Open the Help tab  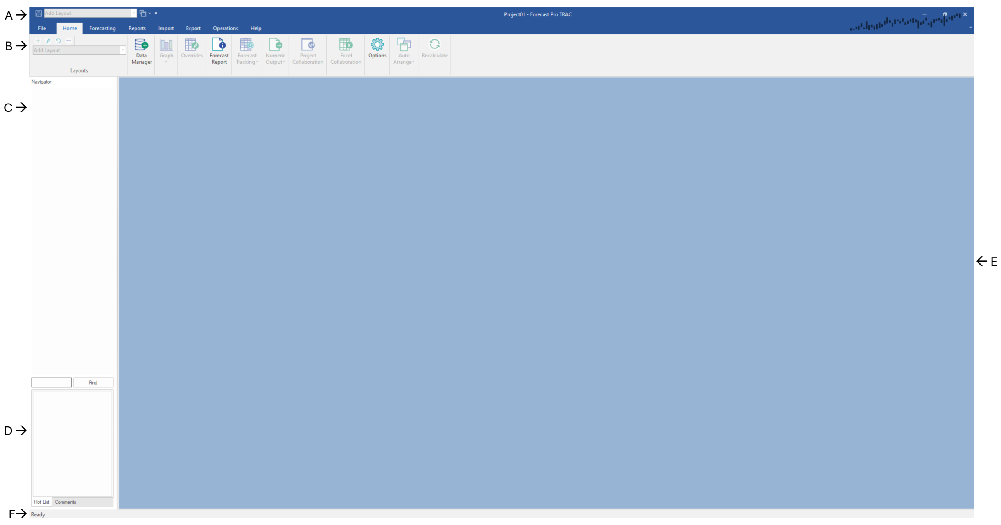256,28
